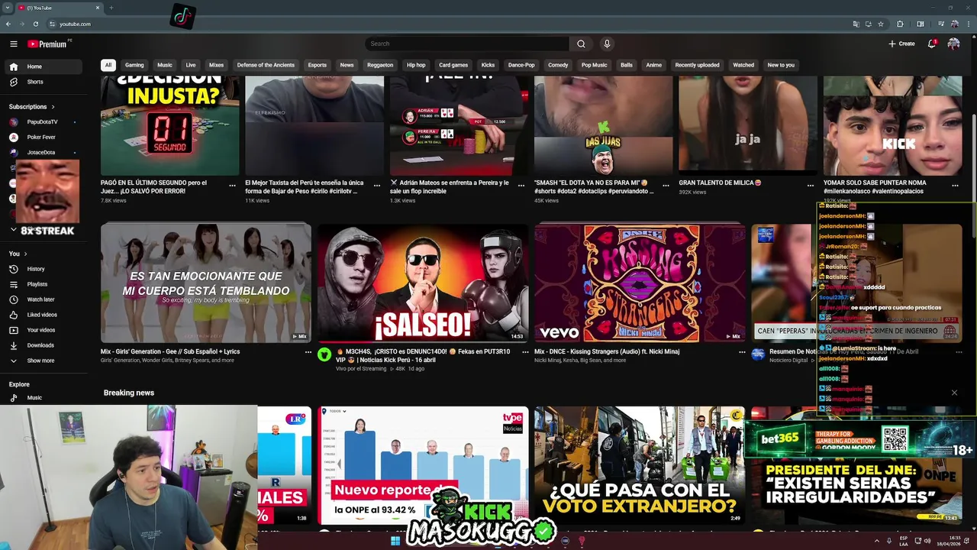Start voice search with microphone icon

pos(607,44)
